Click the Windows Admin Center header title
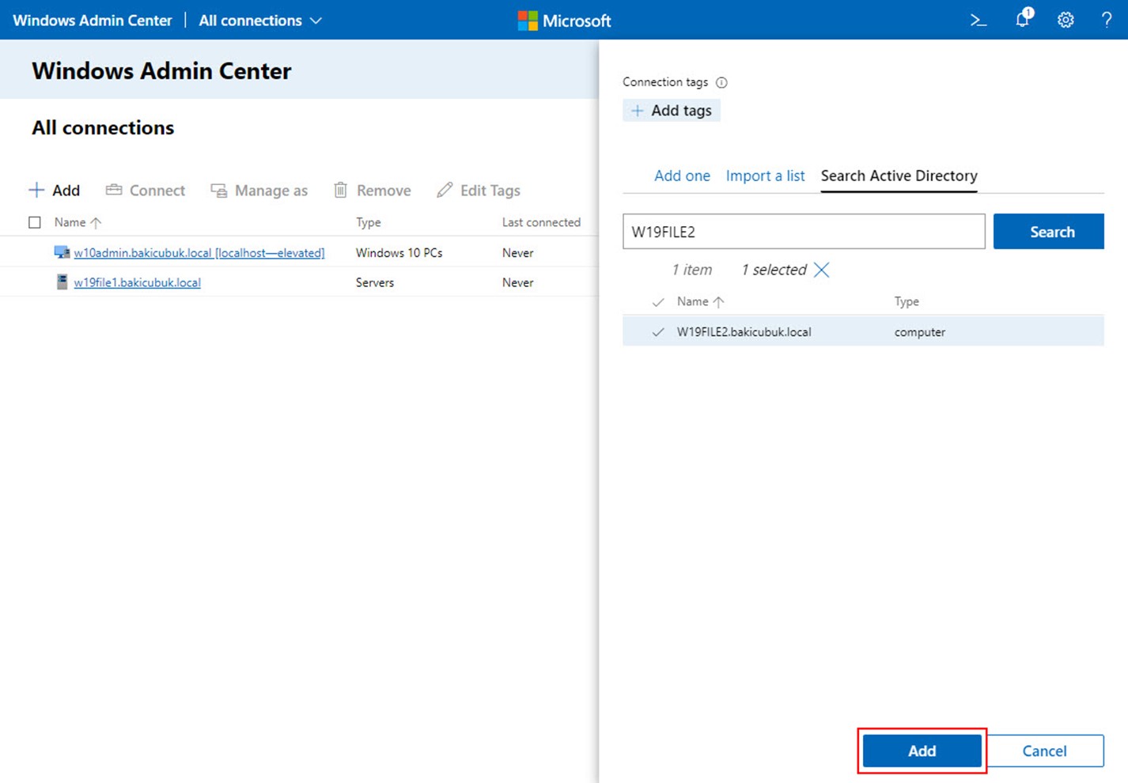 pos(93,21)
